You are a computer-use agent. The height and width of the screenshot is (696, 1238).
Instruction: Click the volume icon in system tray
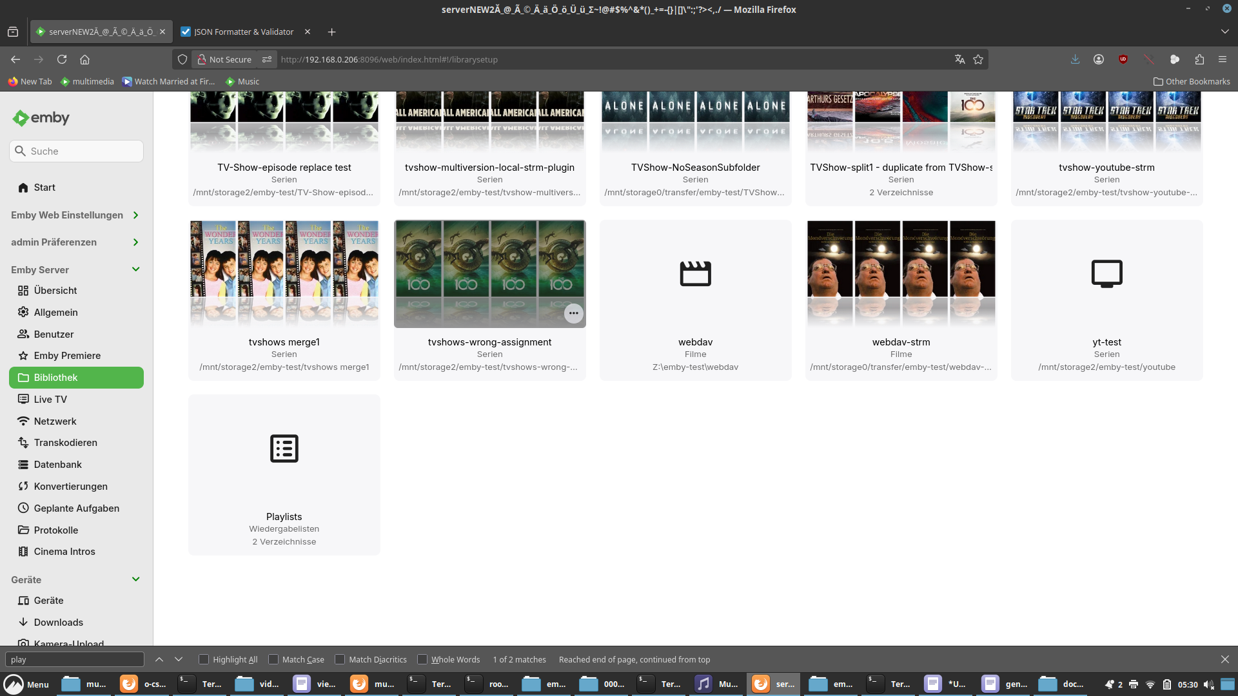pos(1209,684)
